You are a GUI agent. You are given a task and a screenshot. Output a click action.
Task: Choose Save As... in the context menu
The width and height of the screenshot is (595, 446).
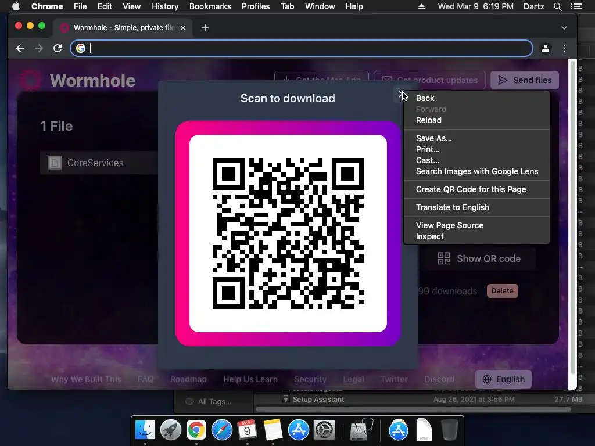[433, 138]
